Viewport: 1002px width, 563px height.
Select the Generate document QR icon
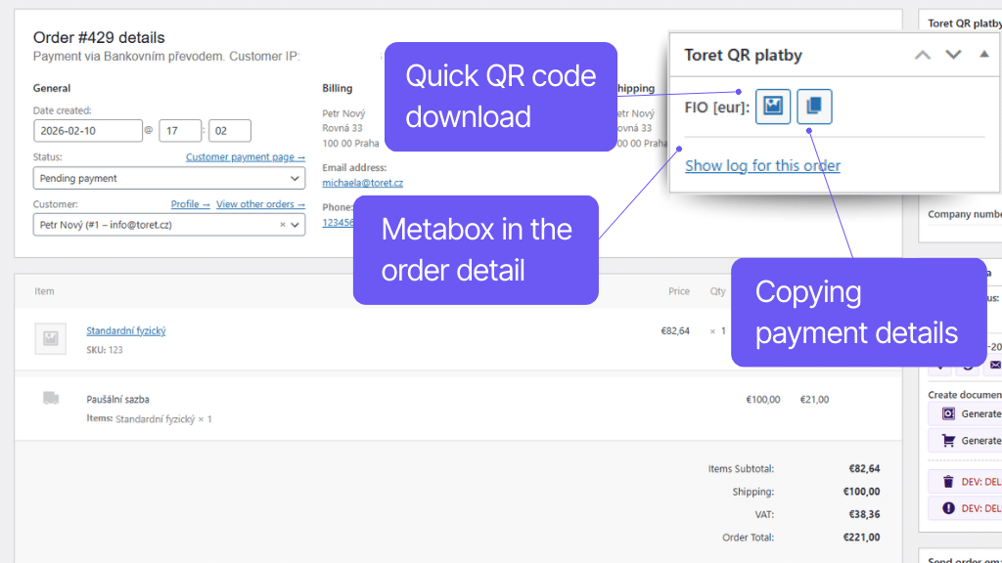point(946,413)
